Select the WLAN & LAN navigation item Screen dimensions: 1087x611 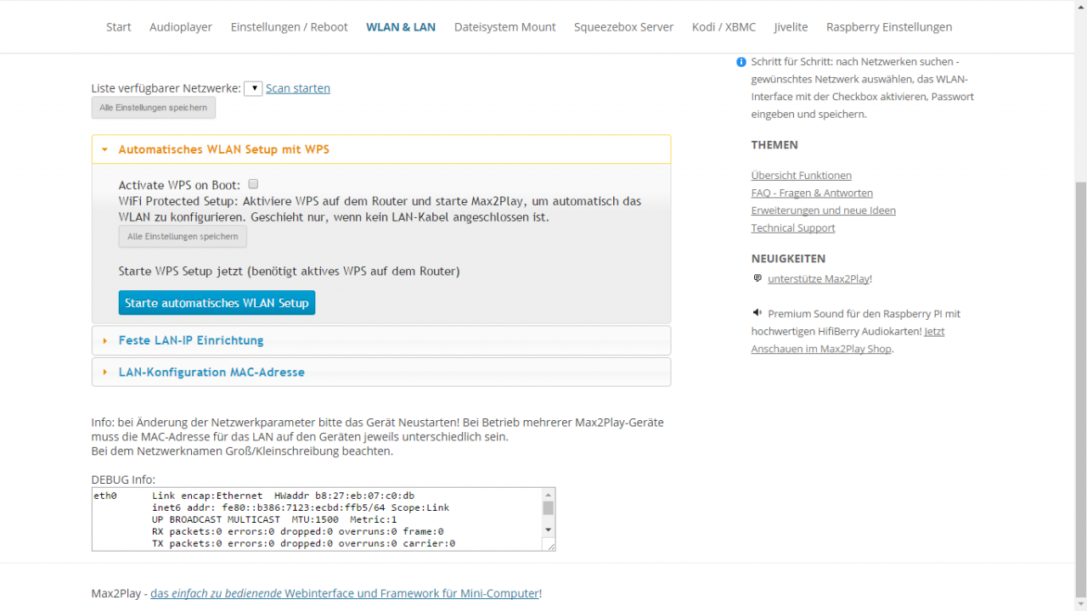pos(401,27)
